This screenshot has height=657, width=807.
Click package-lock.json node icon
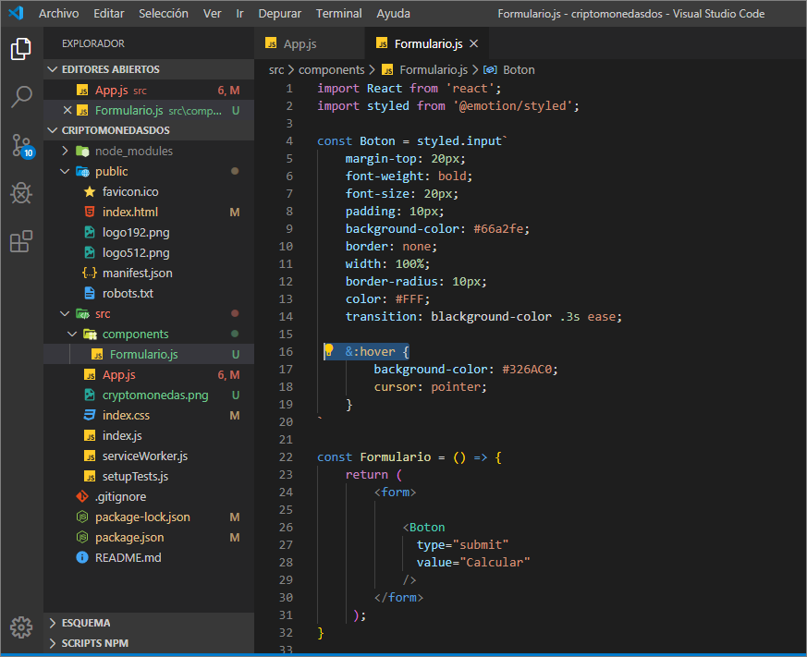coord(82,517)
